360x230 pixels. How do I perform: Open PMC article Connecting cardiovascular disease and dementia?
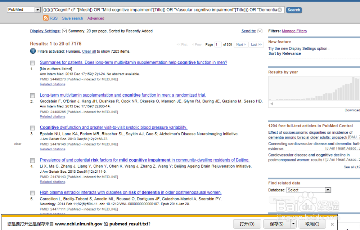coord(314,146)
